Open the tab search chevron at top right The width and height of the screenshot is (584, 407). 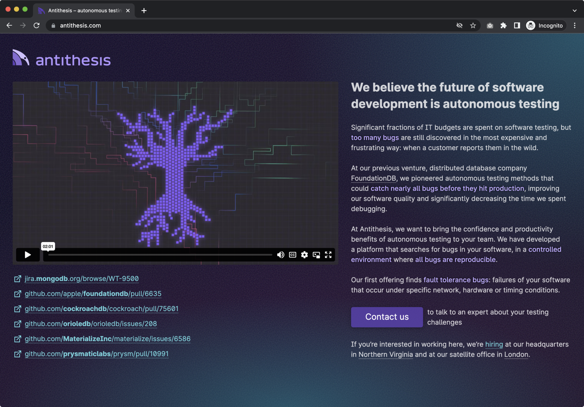[574, 10]
